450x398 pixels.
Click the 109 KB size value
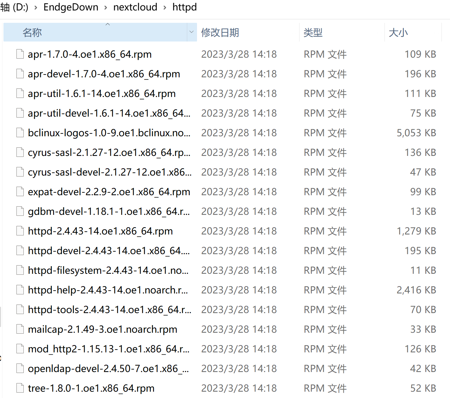pos(421,54)
